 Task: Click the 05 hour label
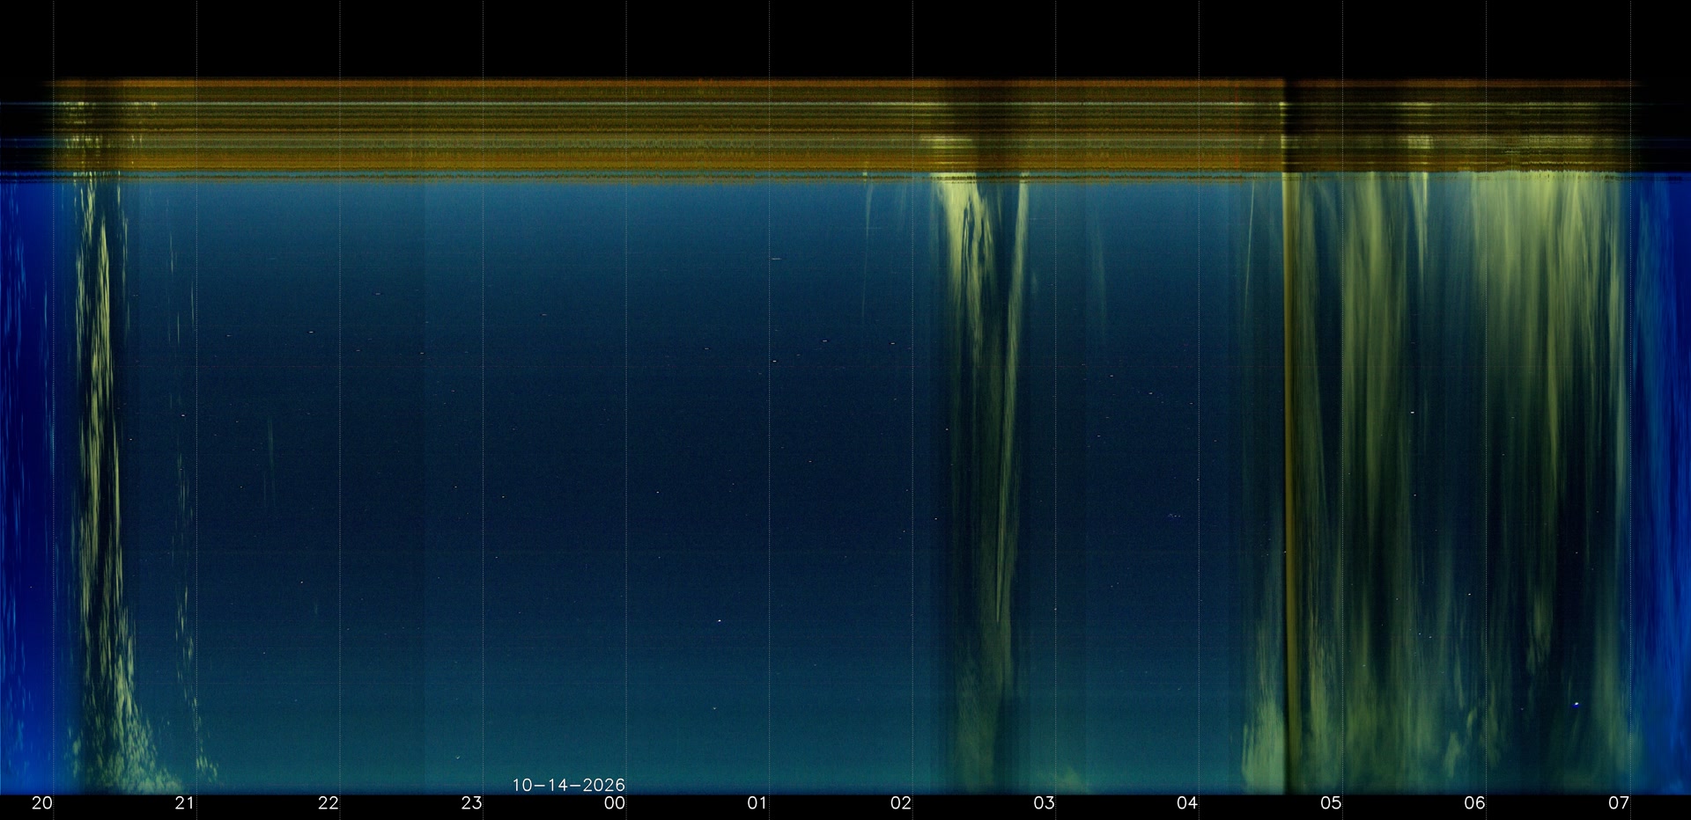[x=1331, y=803]
